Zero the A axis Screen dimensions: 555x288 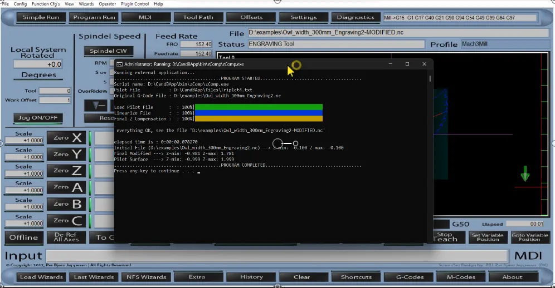(66, 187)
